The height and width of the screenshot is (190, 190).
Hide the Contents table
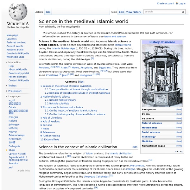coord(81,82)
